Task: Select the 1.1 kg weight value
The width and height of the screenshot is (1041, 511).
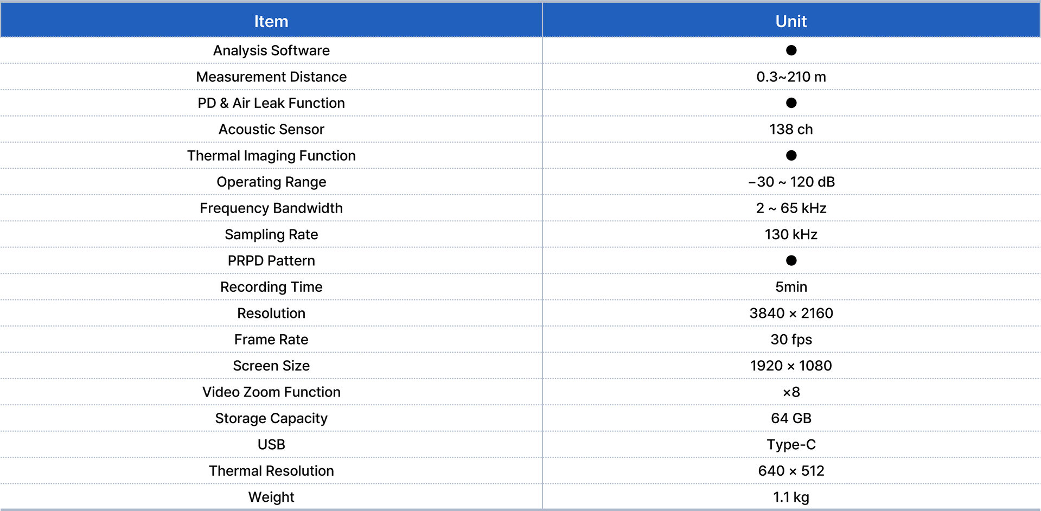Action: [x=791, y=497]
